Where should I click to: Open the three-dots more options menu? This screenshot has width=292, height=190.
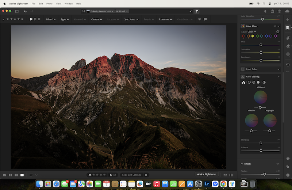pyautogui.click(x=288, y=72)
